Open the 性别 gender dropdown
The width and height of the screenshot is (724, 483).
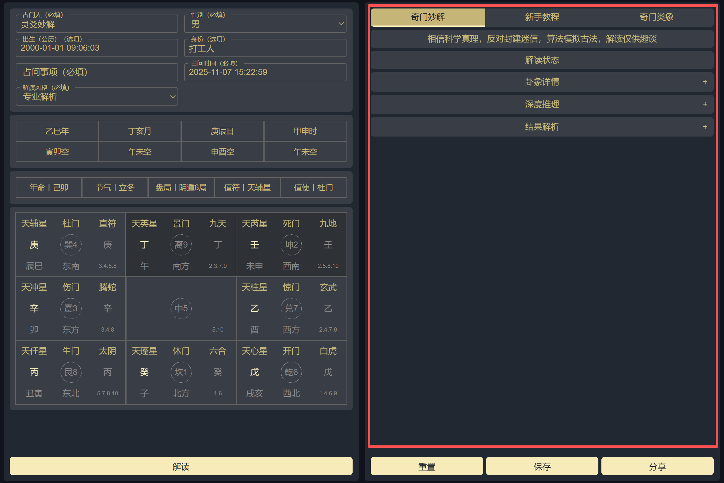(265, 24)
